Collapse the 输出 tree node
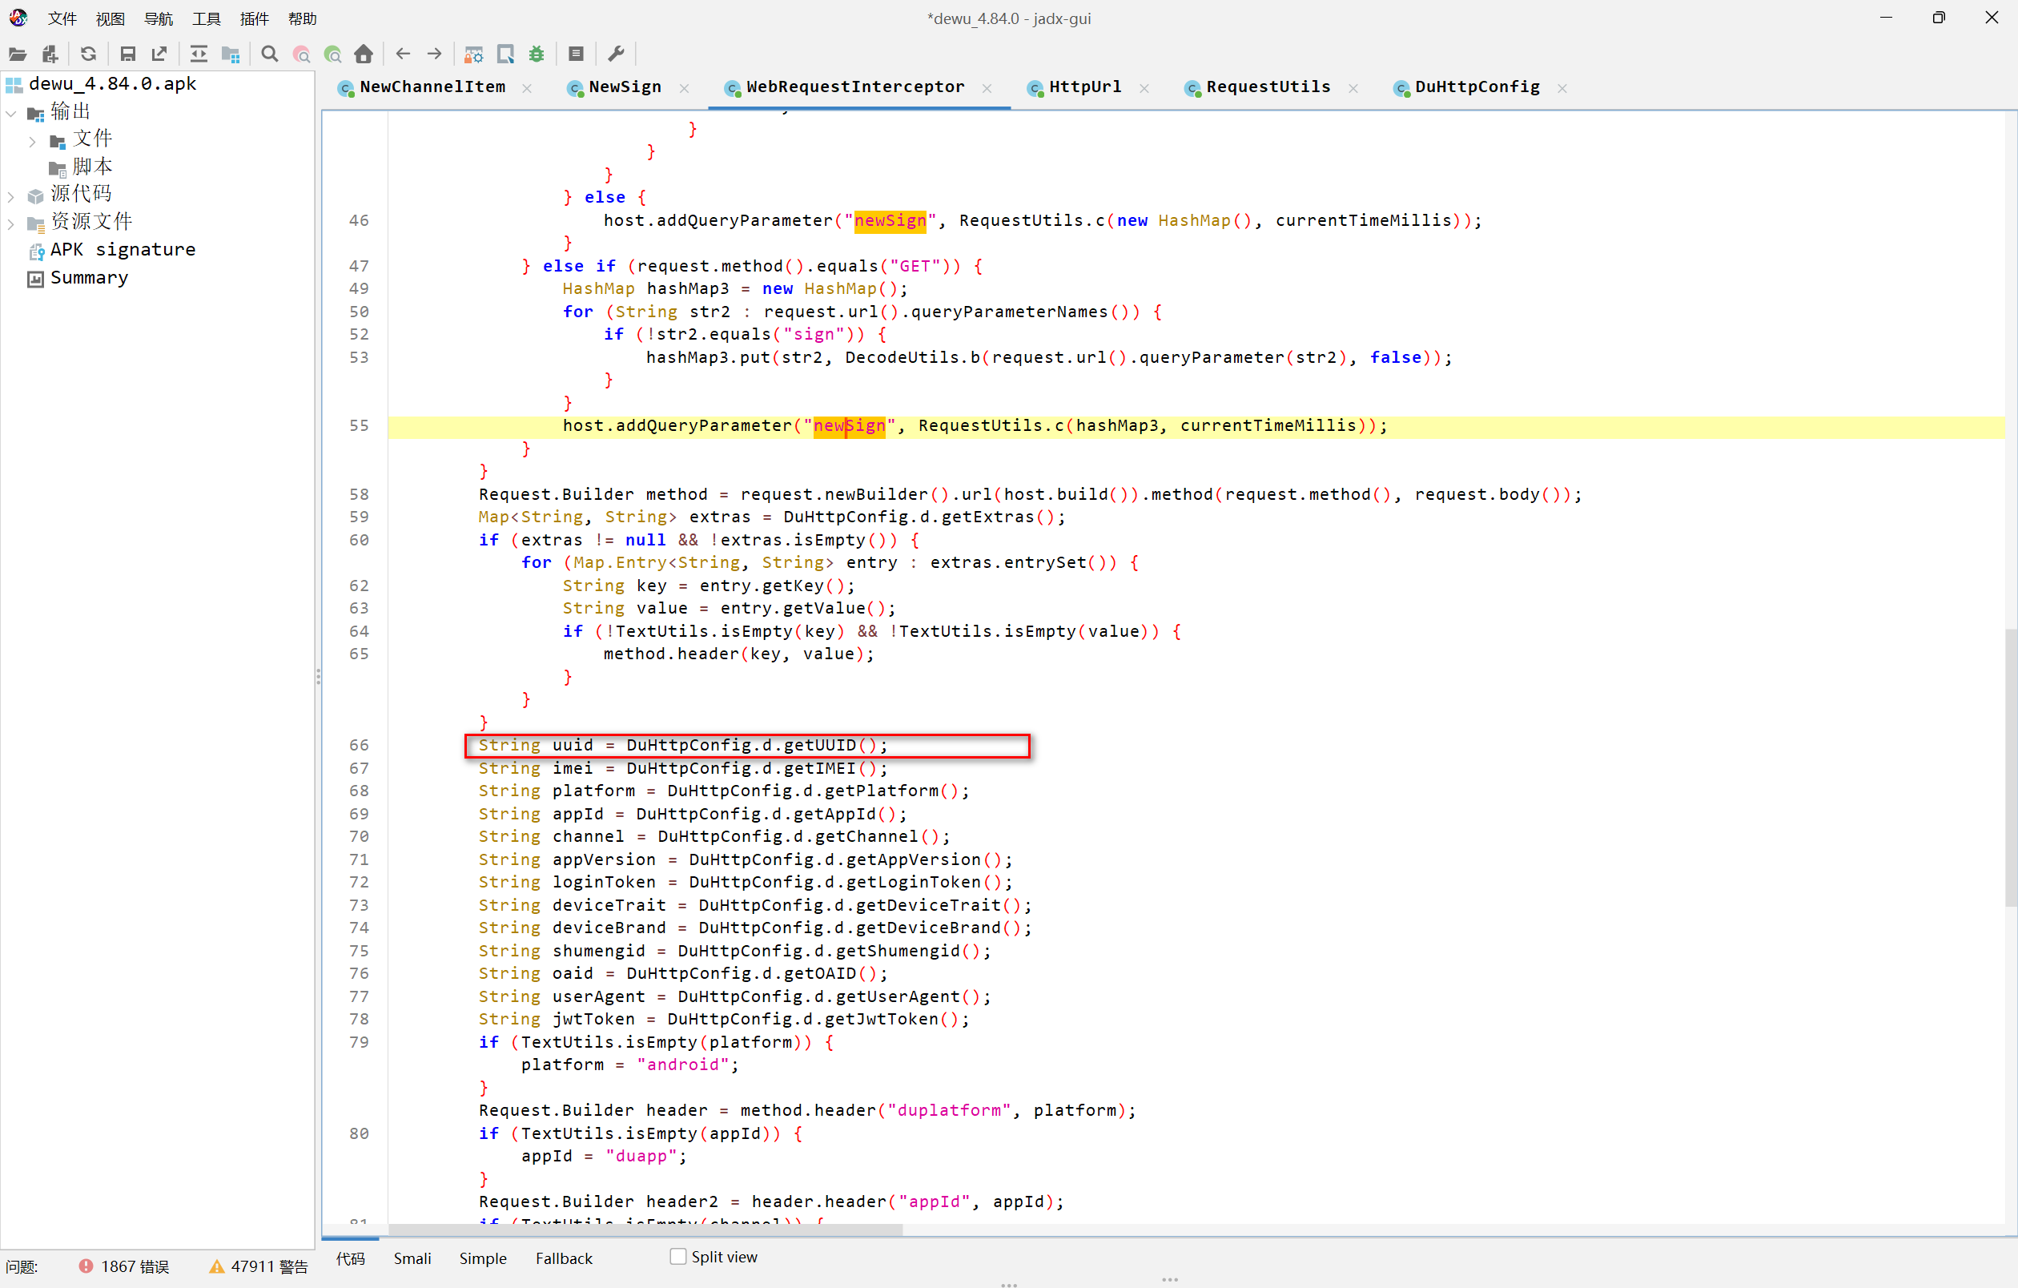 (x=11, y=113)
